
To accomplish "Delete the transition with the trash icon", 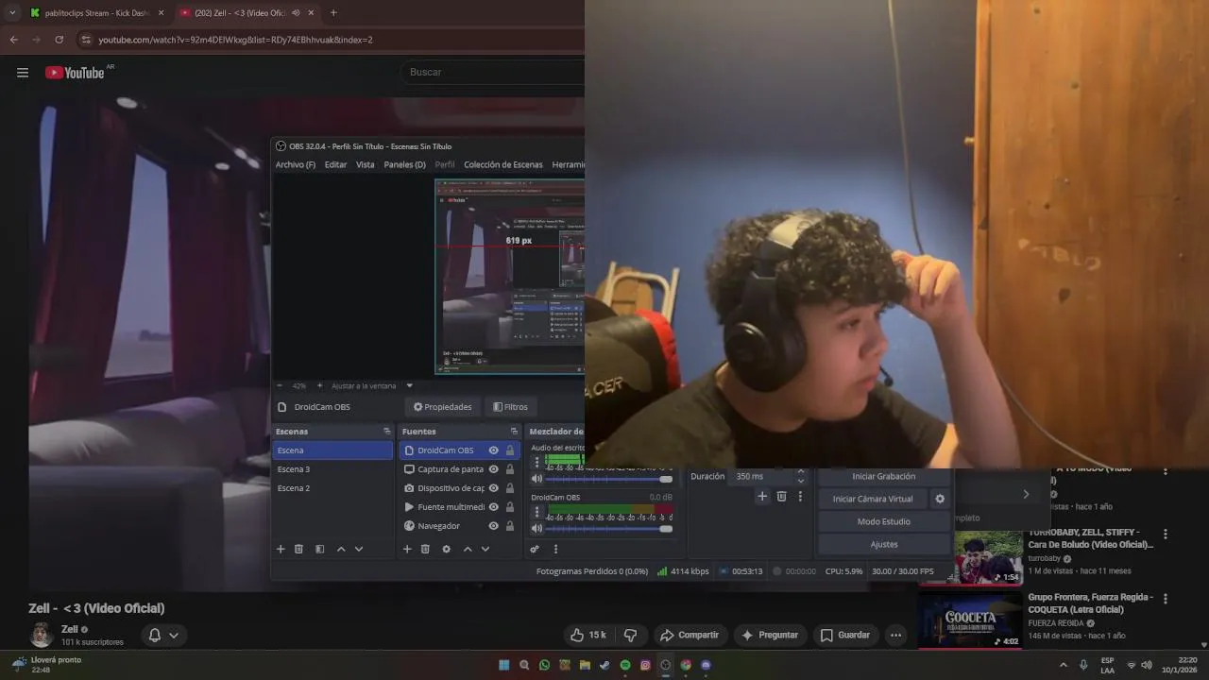I will 781,496.
